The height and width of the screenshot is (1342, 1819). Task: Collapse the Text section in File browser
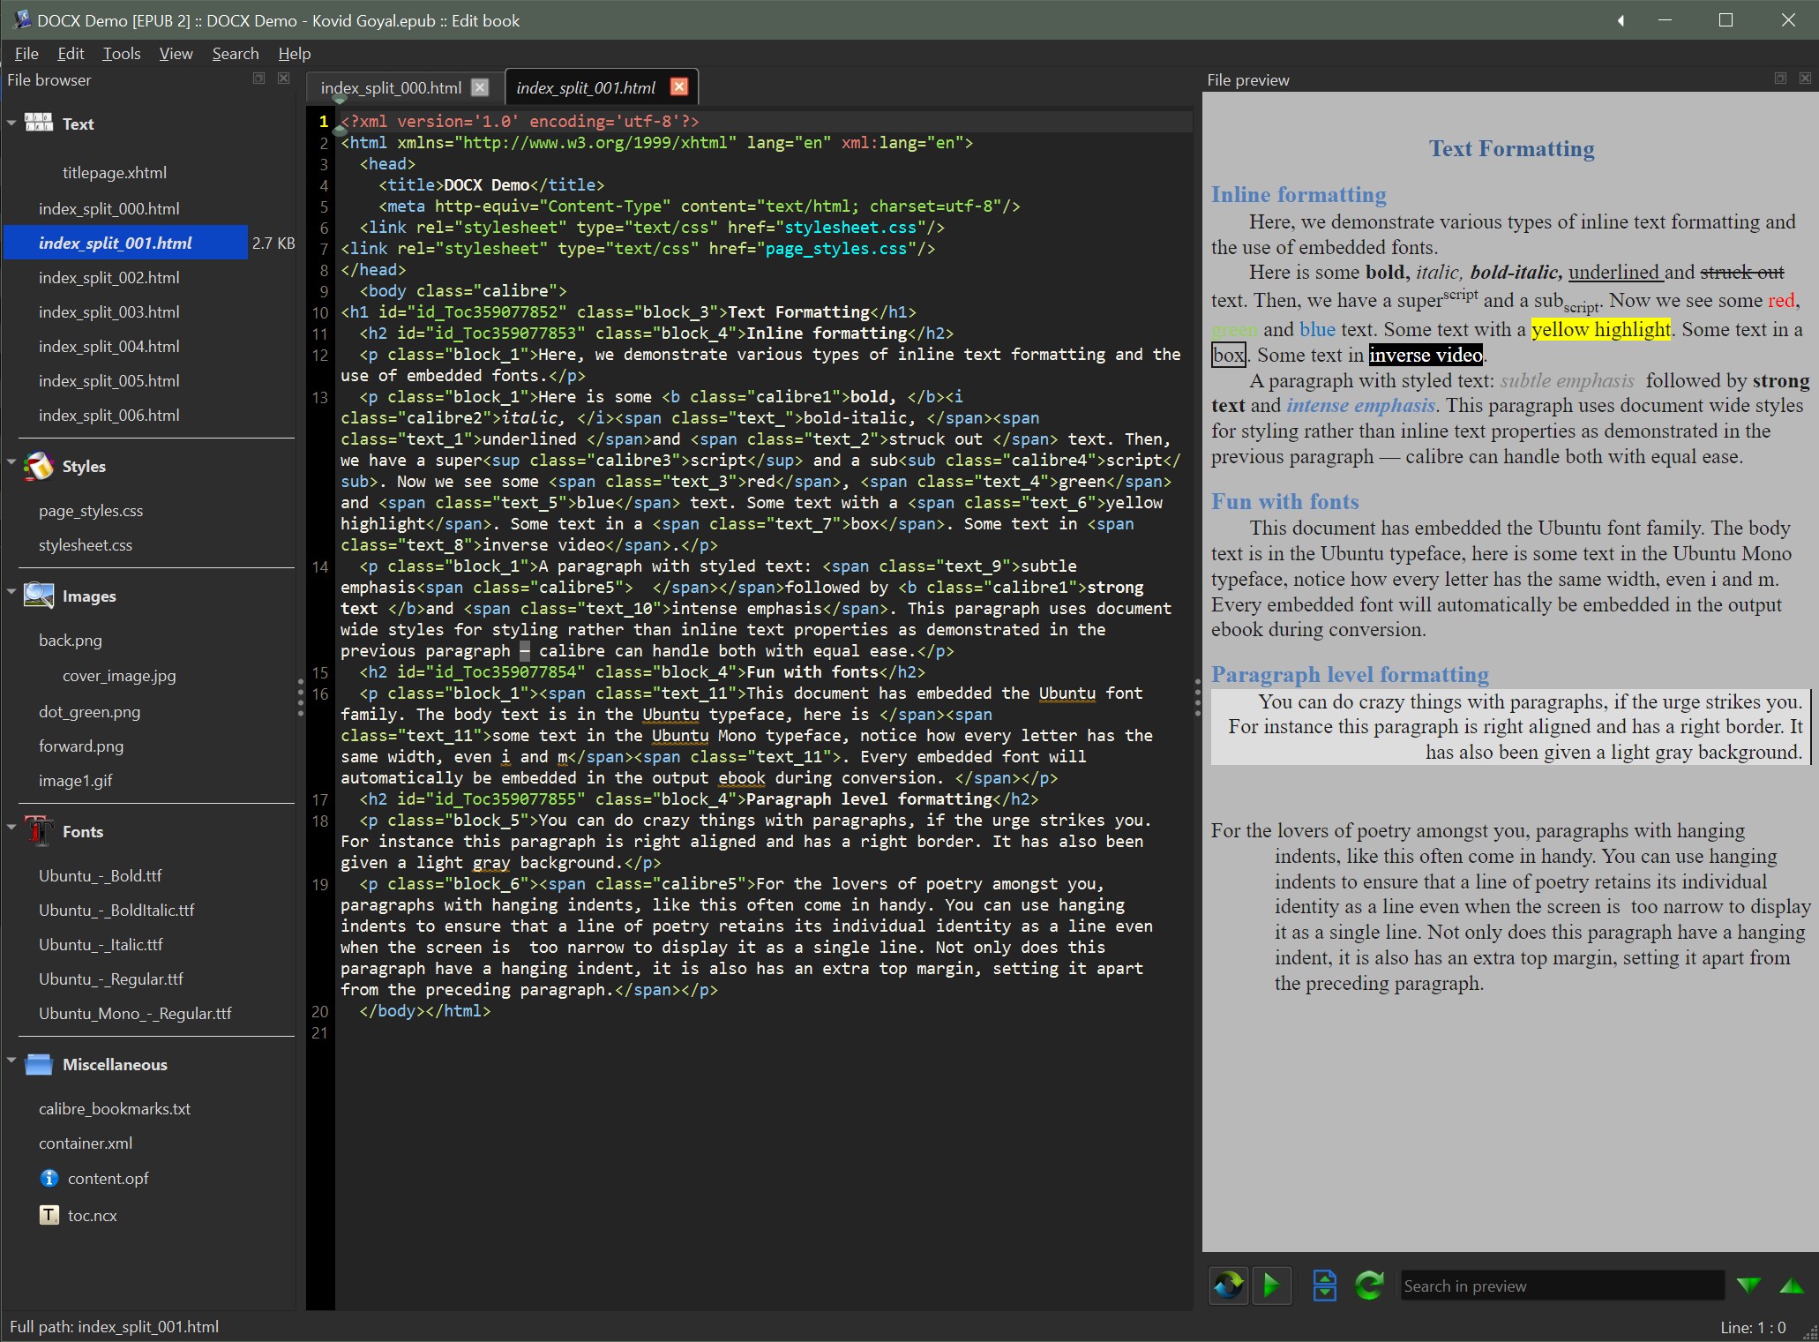point(12,124)
